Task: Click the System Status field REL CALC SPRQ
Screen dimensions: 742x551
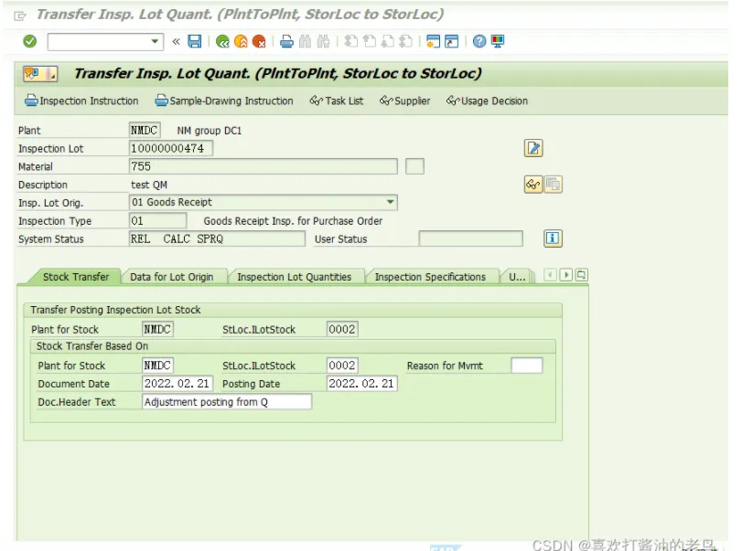Action: pyautogui.click(x=217, y=238)
